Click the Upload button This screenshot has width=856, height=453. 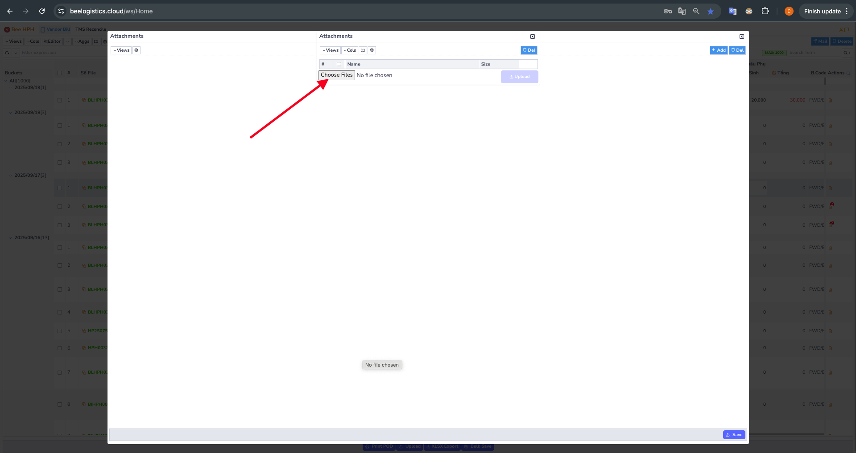(519, 77)
